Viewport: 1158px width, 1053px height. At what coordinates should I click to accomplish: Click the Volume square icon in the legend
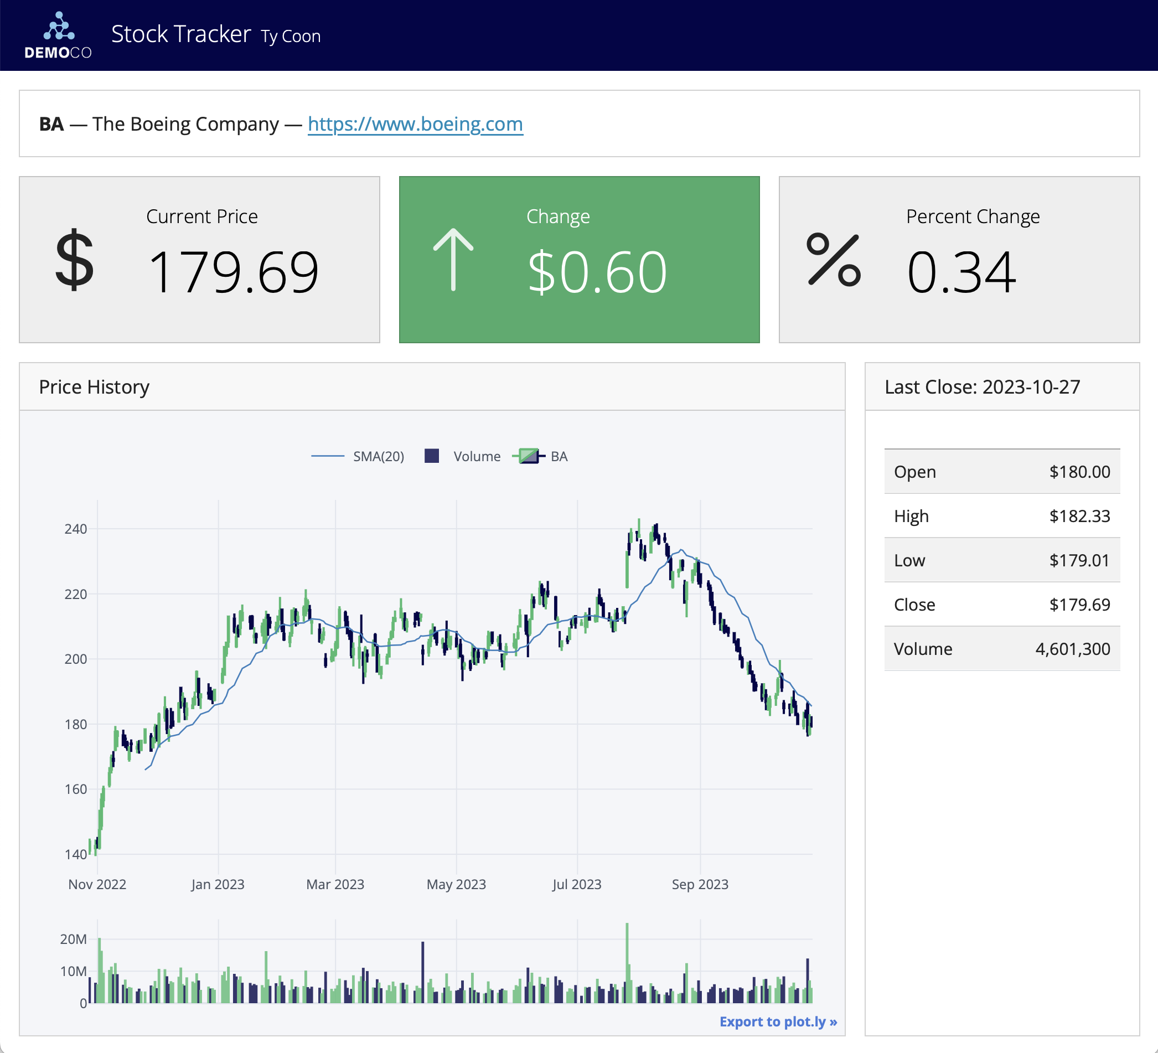432,456
